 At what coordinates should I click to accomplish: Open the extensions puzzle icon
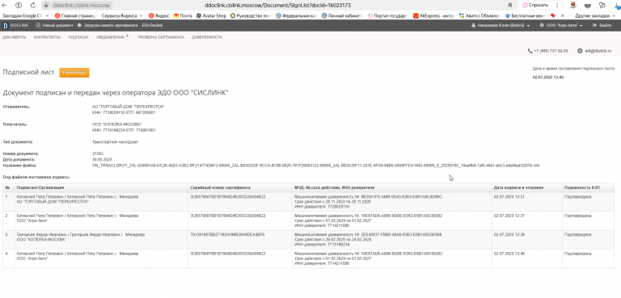tap(602, 5)
